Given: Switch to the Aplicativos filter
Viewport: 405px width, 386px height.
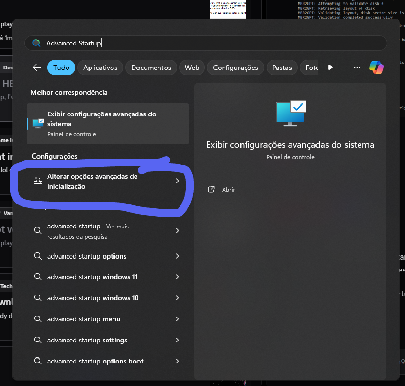Looking at the screenshot, I should (100, 68).
